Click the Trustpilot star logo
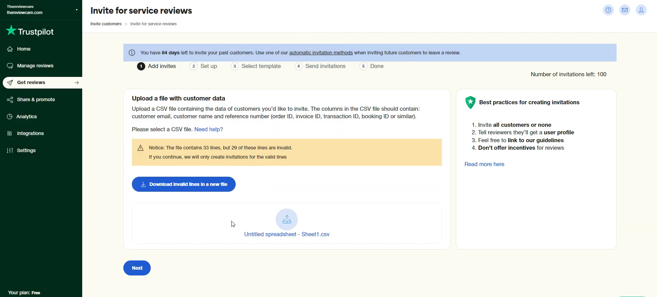 (11, 31)
